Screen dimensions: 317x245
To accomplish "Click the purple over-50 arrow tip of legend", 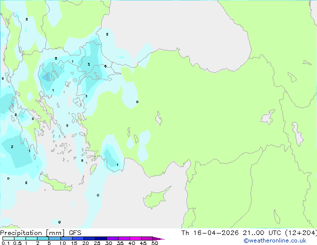I will pos(158,238).
